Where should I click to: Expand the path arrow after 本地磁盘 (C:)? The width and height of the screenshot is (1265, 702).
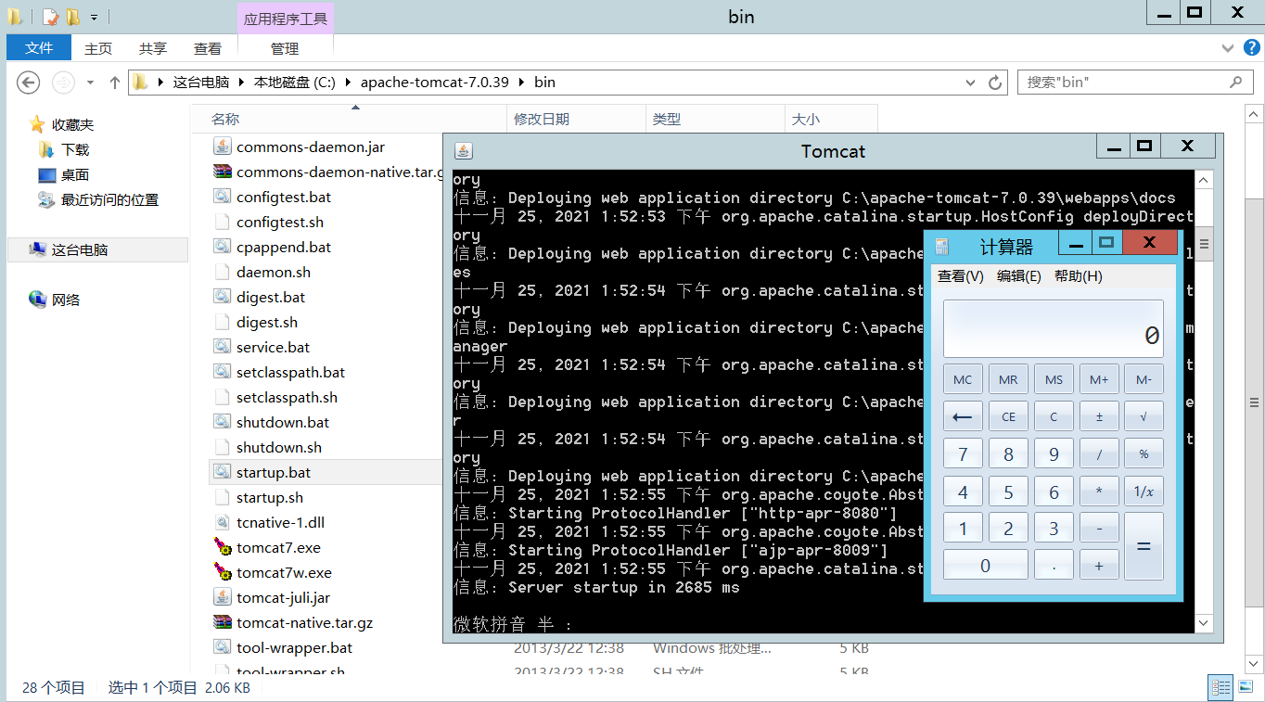349,83
